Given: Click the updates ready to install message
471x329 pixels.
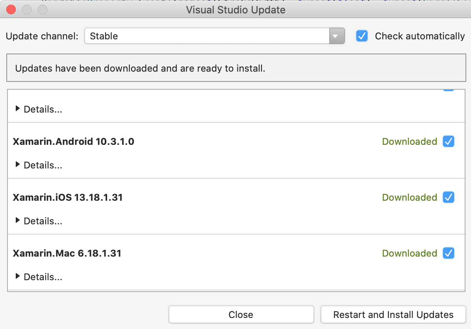Looking at the screenshot, I should (x=140, y=68).
